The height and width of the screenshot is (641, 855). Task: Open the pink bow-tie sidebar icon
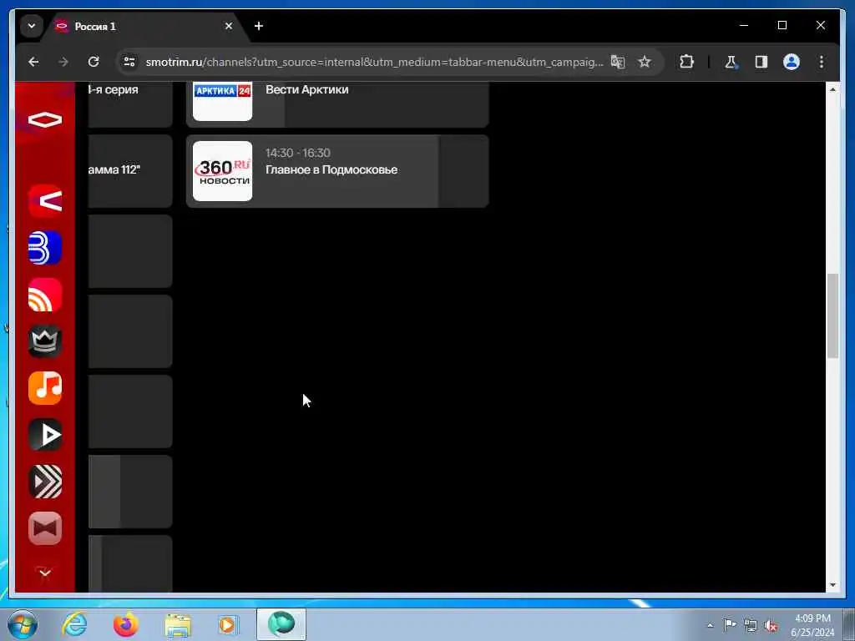tap(45, 528)
